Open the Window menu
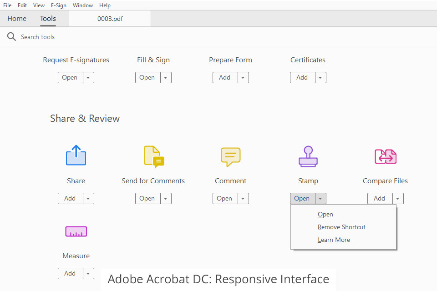437x291 pixels. coord(83,5)
